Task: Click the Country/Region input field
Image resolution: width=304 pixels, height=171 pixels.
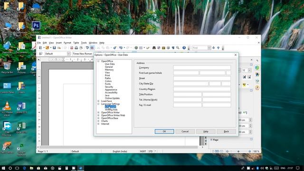Action: (x=202, y=89)
